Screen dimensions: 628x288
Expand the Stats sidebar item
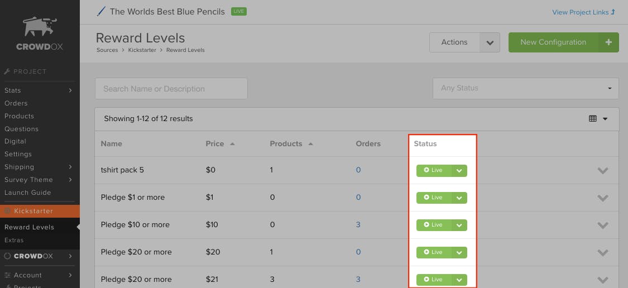click(x=39, y=90)
